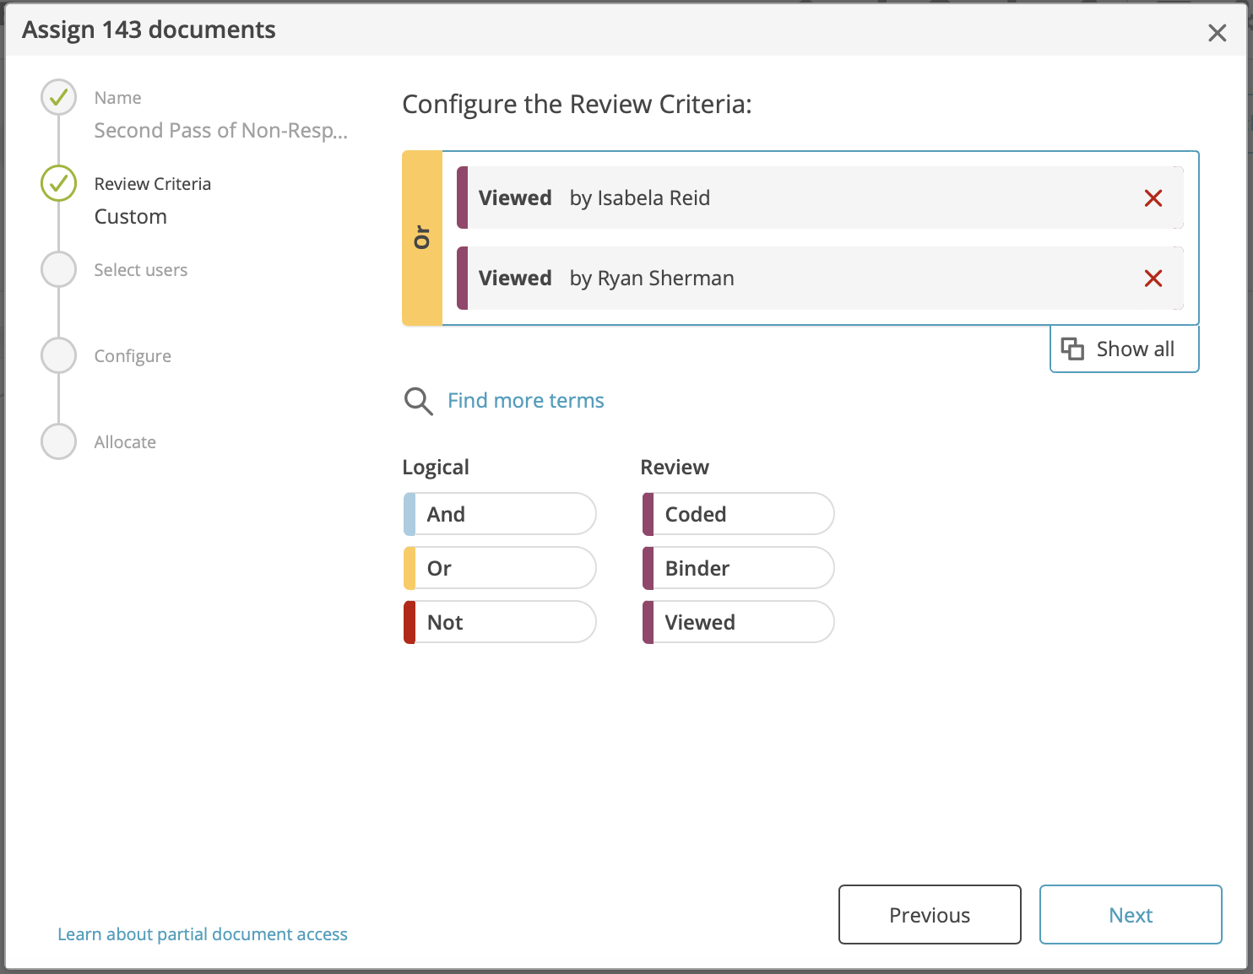The height and width of the screenshot is (974, 1253).
Task: Add the Binder review term
Action: (738, 568)
